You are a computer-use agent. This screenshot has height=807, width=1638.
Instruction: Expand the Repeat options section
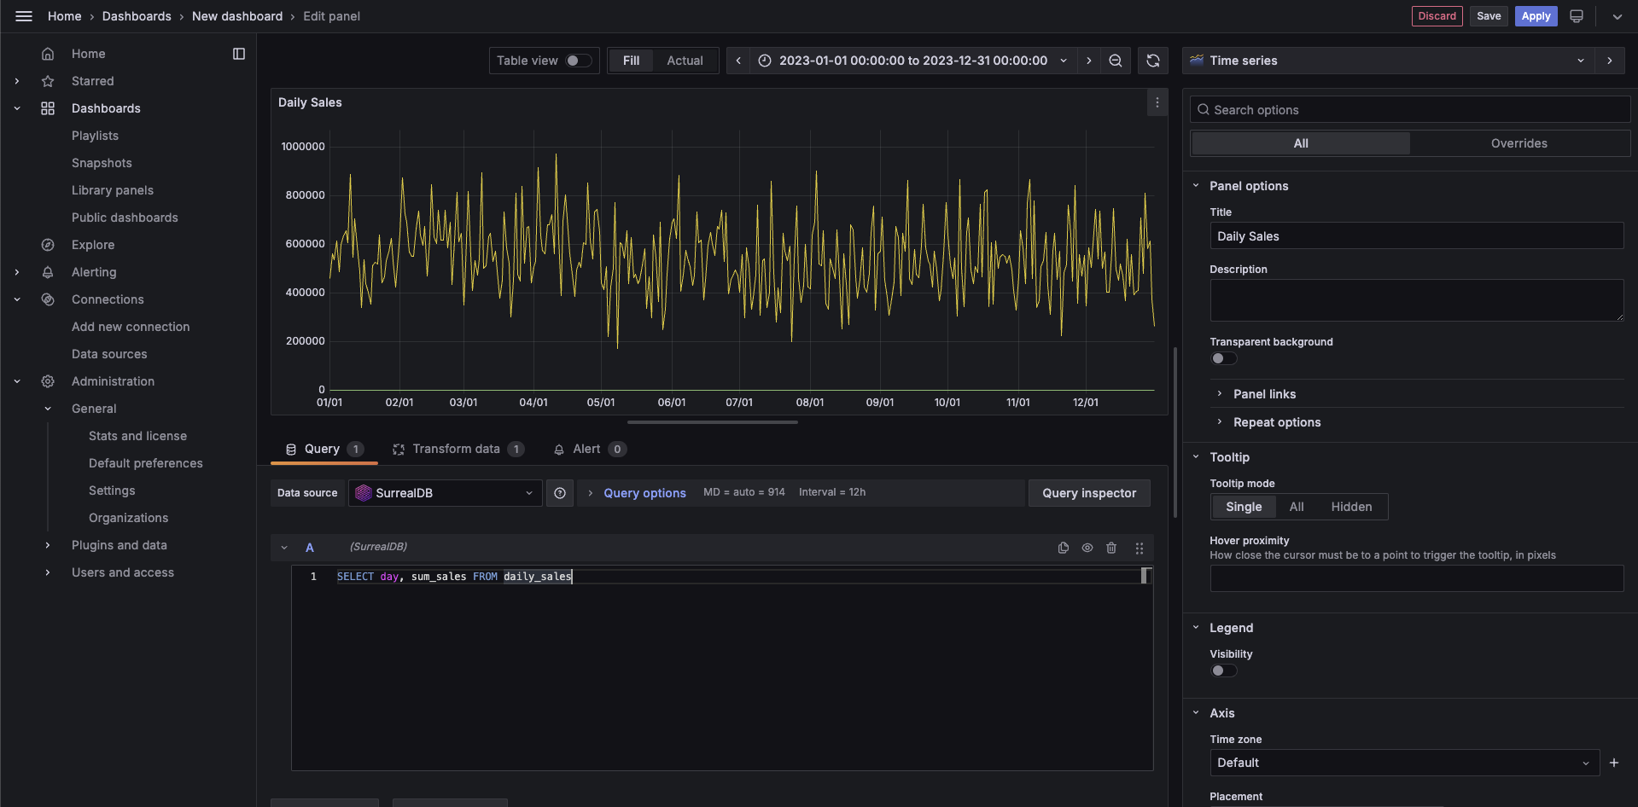(1275, 421)
